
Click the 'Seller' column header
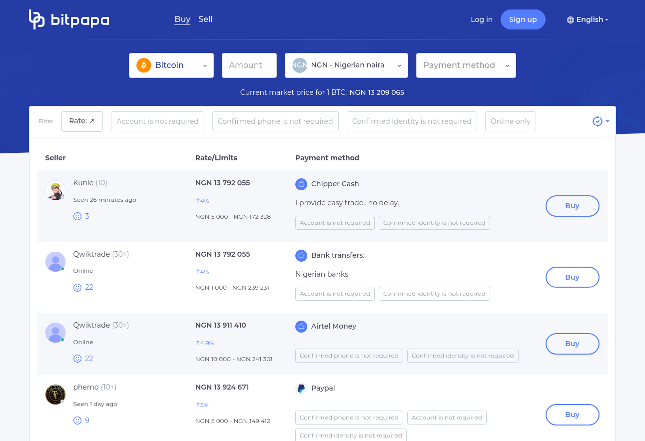pyautogui.click(x=55, y=158)
